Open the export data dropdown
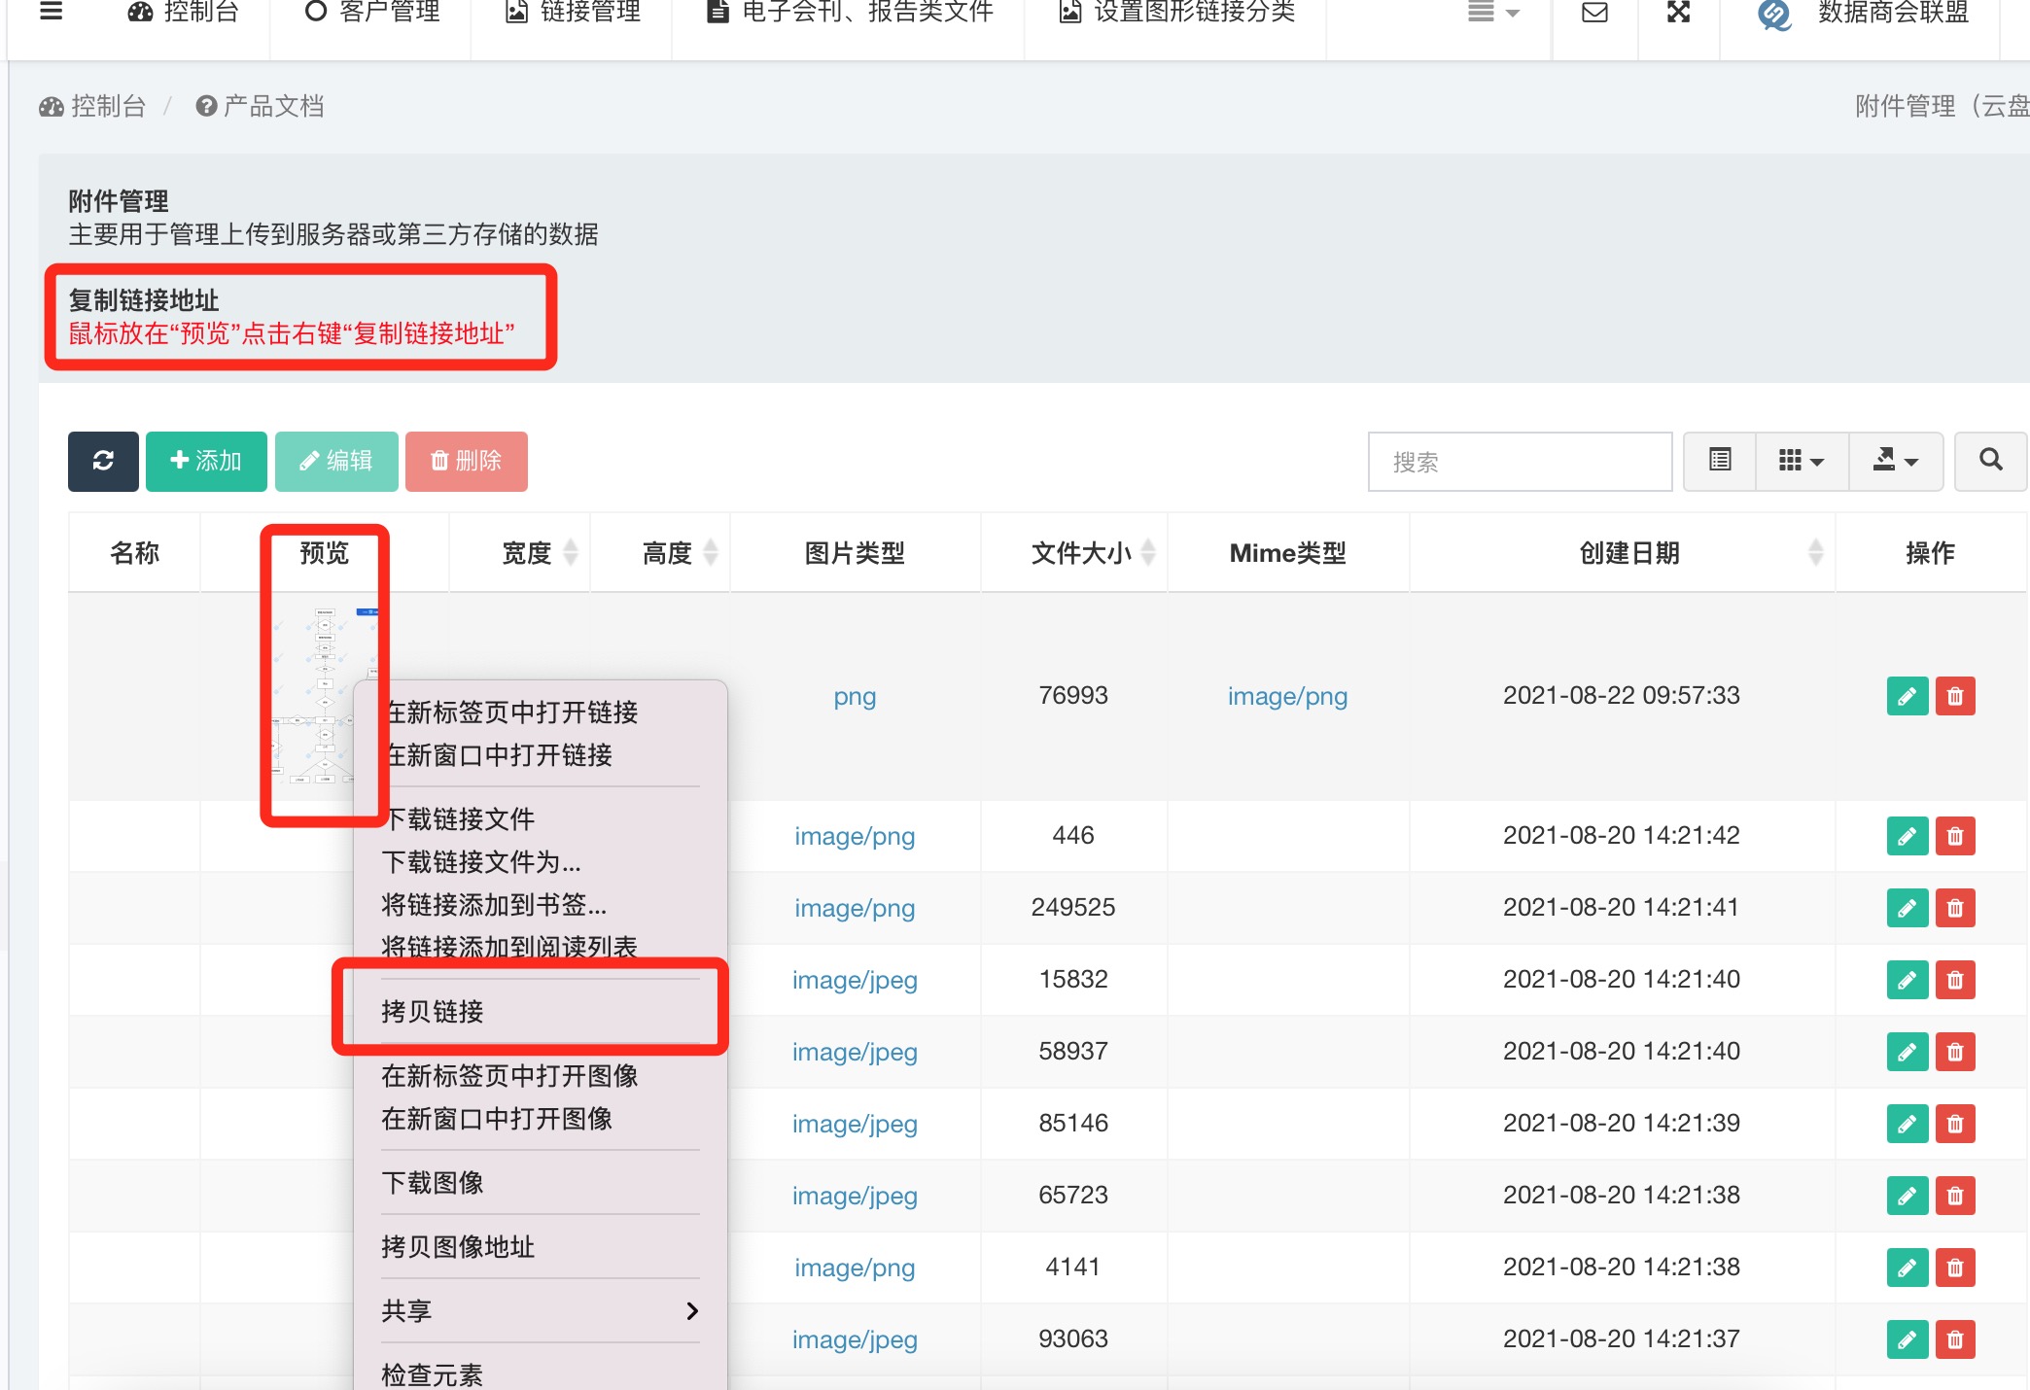Screen dimensions: 2030x1390 (x=1895, y=461)
